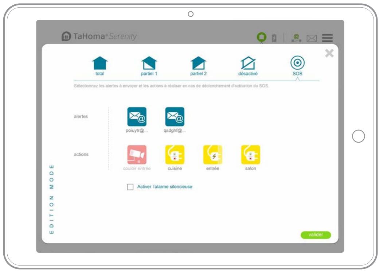Click the green home status icon
The height and width of the screenshot is (271, 379).
[x=262, y=38]
